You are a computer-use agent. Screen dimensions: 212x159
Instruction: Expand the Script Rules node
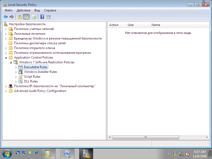[x=16, y=77]
